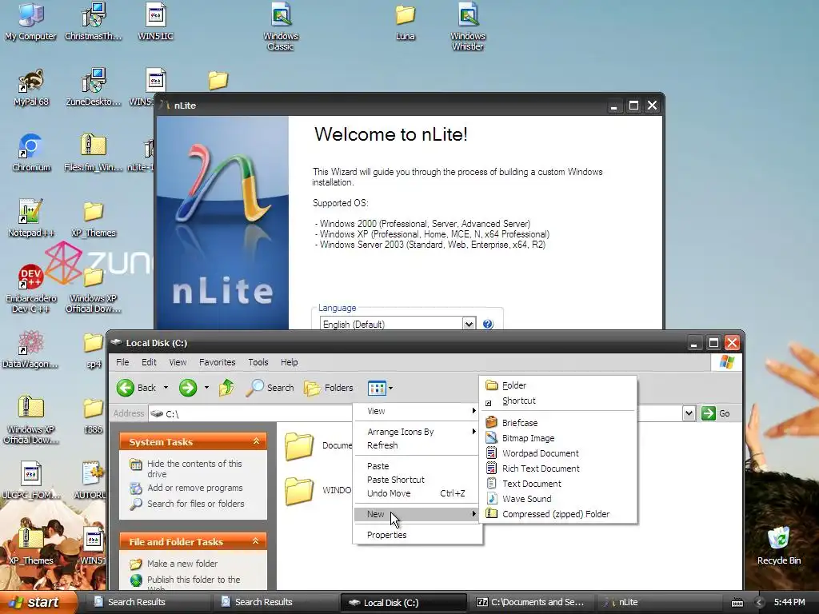
Task: Click the Start button
Action: (x=38, y=602)
